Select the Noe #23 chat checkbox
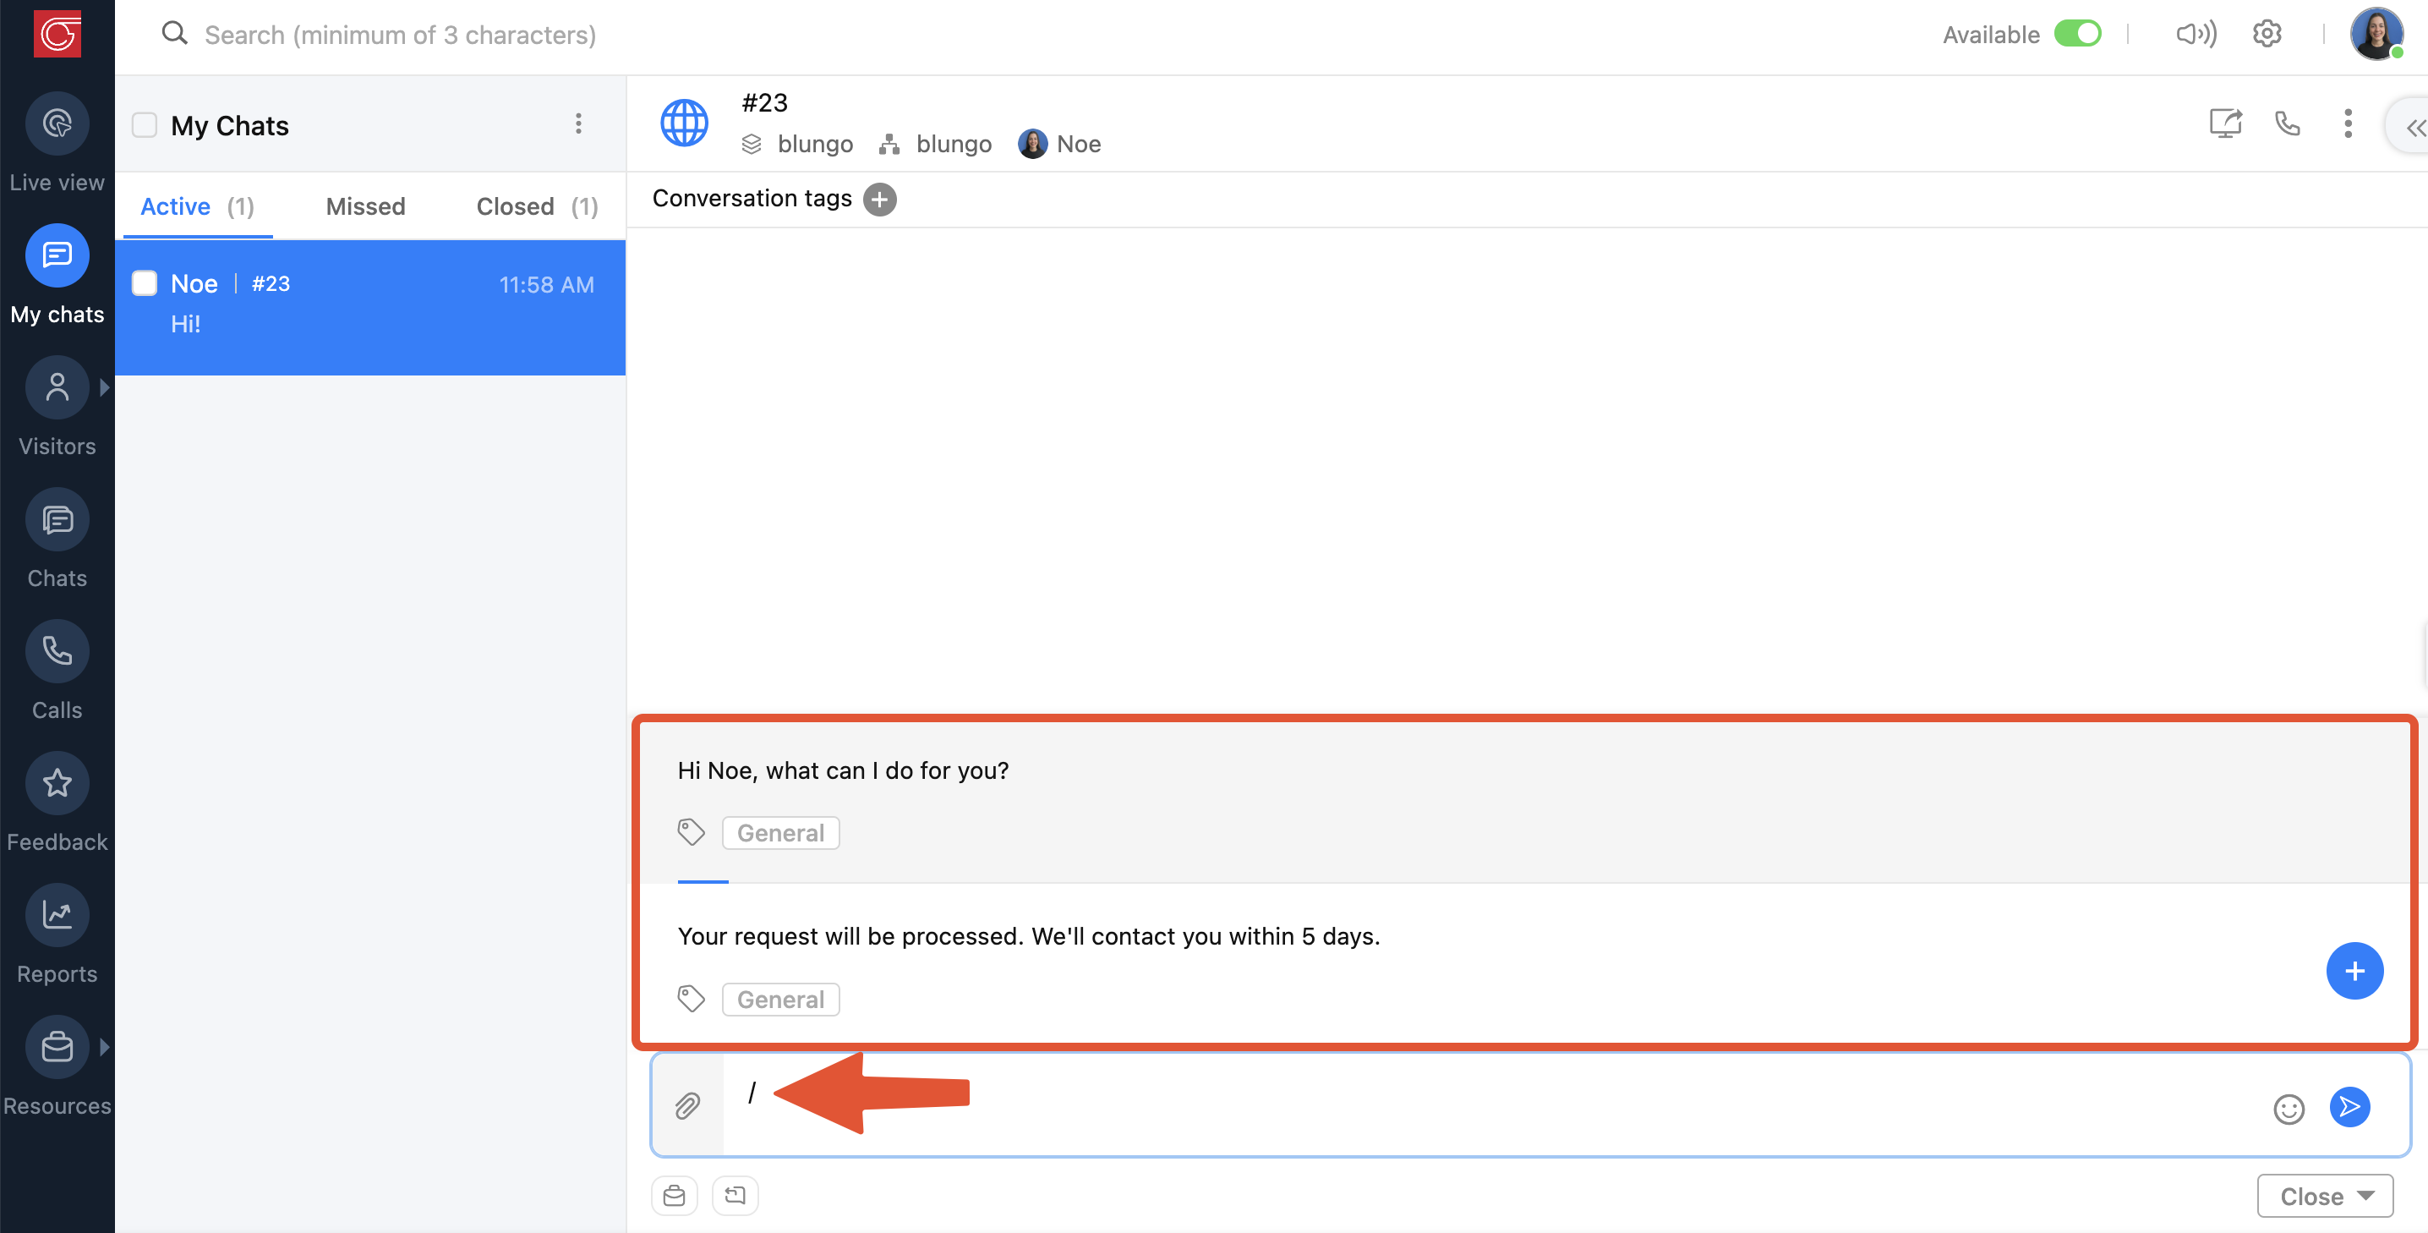 point(145,282)
